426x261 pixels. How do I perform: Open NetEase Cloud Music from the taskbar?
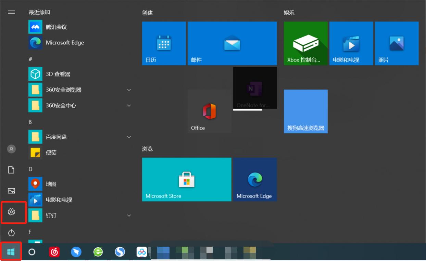(54, 252)
